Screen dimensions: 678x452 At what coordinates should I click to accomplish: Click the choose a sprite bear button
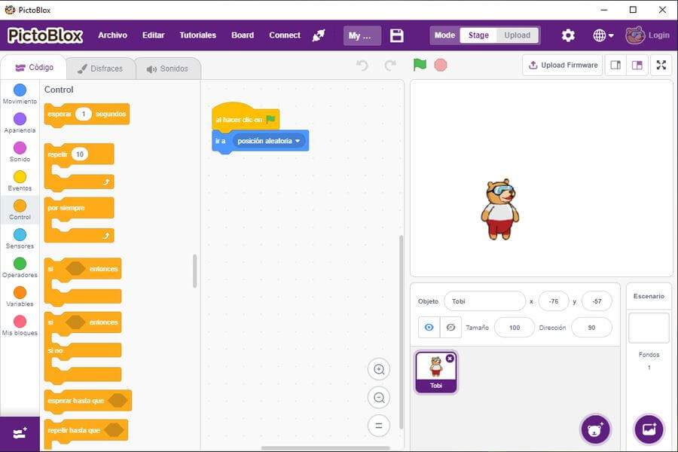(x=595, y=429)
